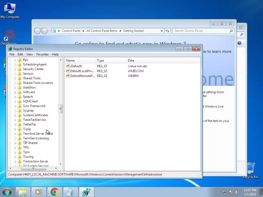263x197 pixels.
Task: Click the tree scroll down arrow
Action: (61, 164)
